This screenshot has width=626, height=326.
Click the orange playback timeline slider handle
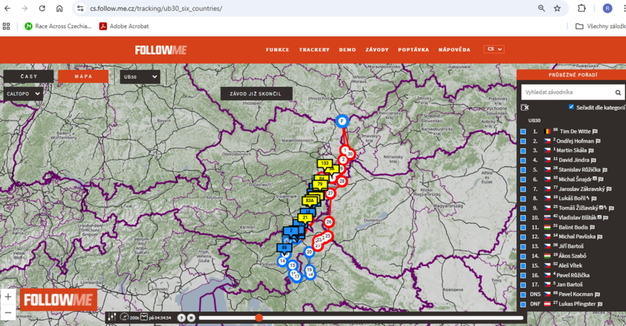pos(259,317)
